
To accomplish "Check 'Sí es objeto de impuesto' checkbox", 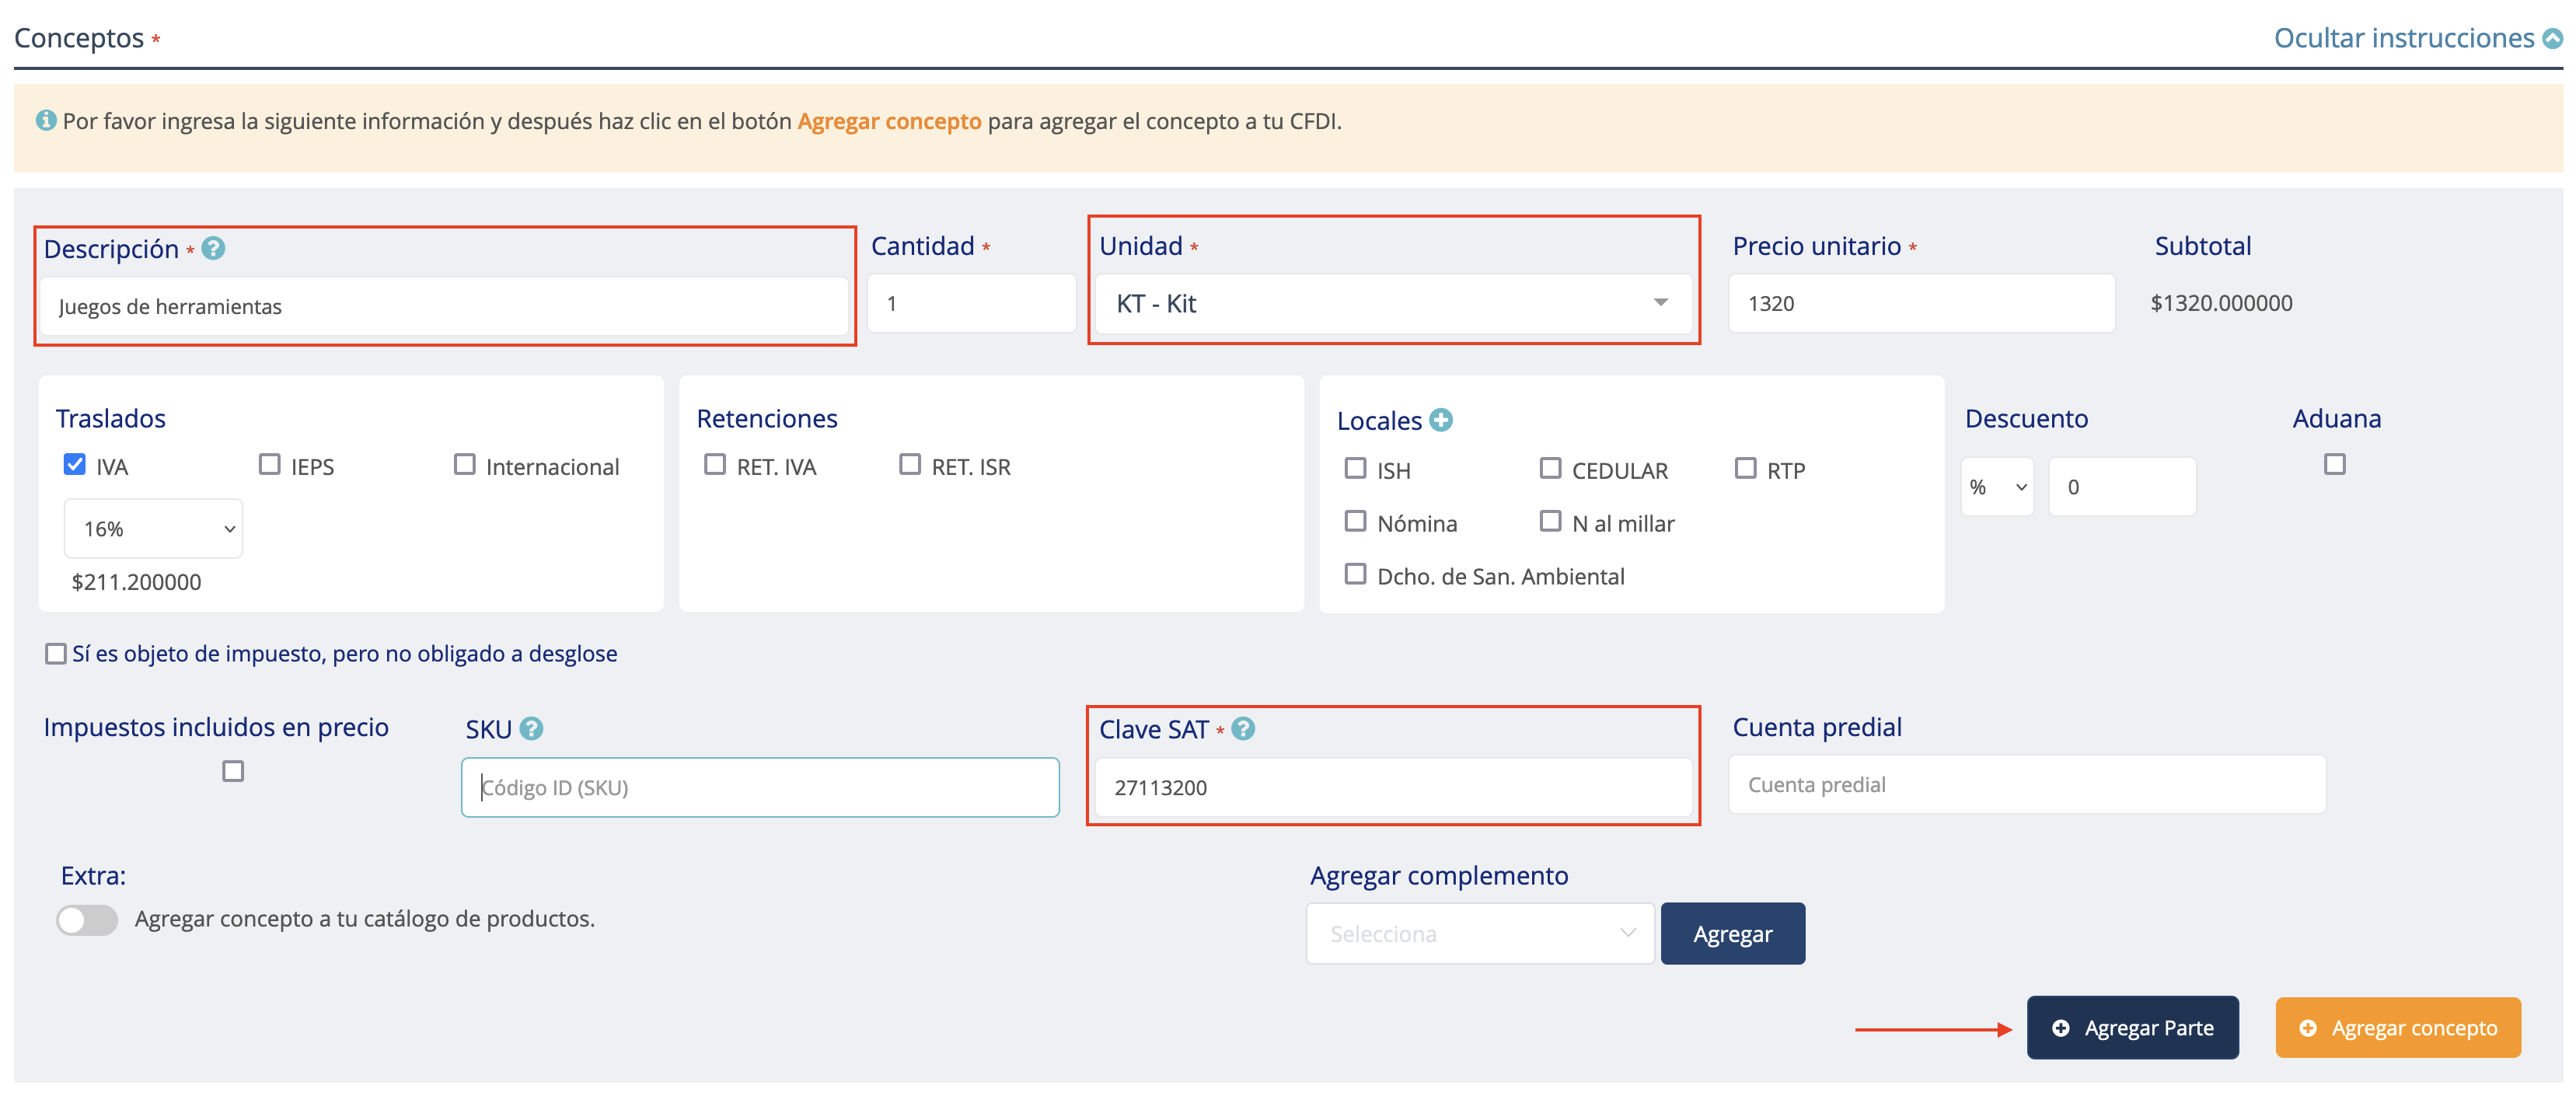I will [x=56, y=654].
